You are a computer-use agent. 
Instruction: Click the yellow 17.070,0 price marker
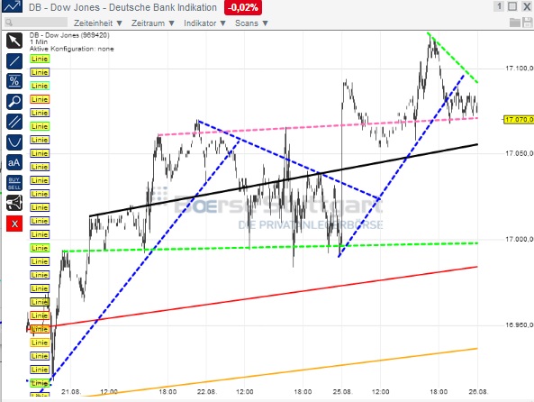[x=519, y=120]
